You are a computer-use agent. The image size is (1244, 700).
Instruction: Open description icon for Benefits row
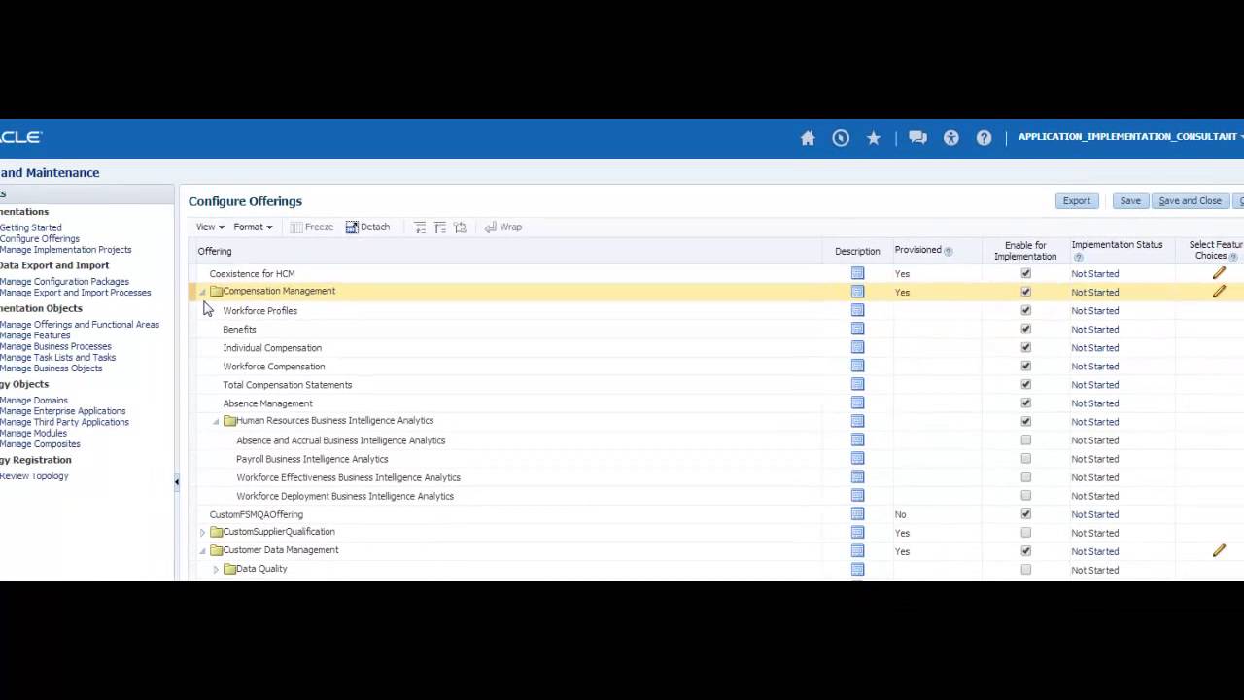[x=857, y=329]
